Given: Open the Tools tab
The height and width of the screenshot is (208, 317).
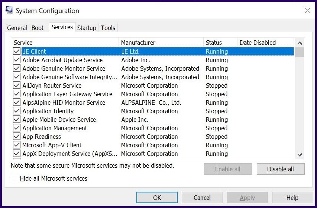Looking at the screenshot, I should pyautogui.click(x=108, y=28).
